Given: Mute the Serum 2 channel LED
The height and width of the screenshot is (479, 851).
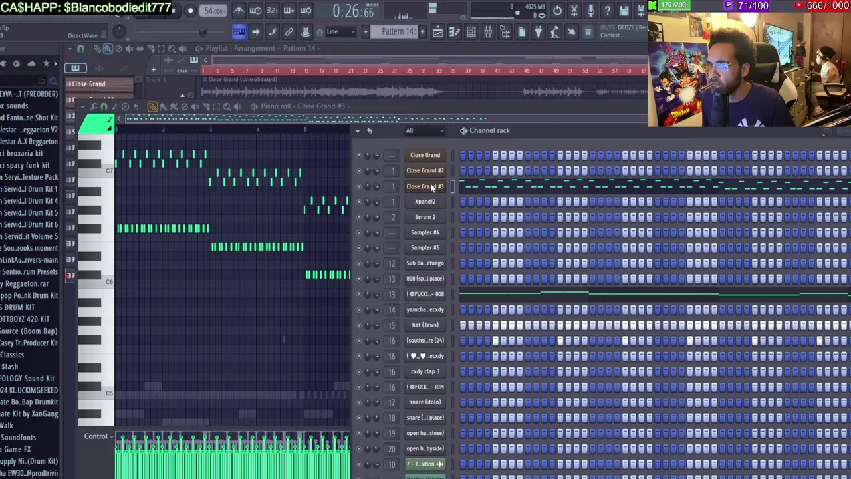Looking at the screenshot, I should (x=359, y=217).
